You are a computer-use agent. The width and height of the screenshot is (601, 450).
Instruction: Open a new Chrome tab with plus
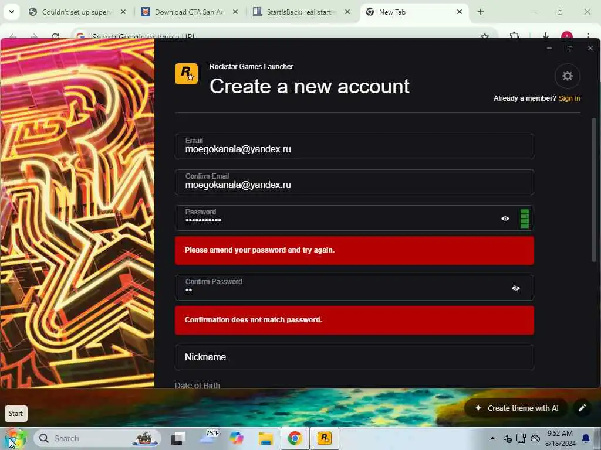click(480, 12)
